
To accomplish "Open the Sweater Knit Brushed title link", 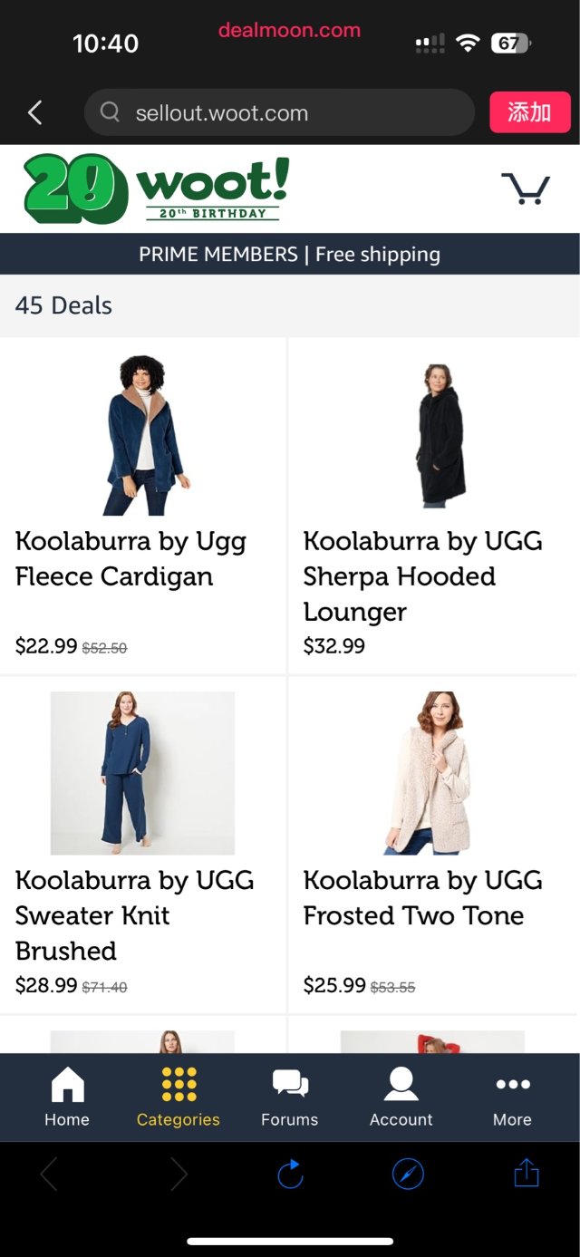I will [x=135, y=915].
